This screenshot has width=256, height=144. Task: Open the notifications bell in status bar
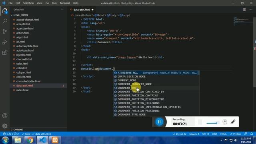[252, 134]
